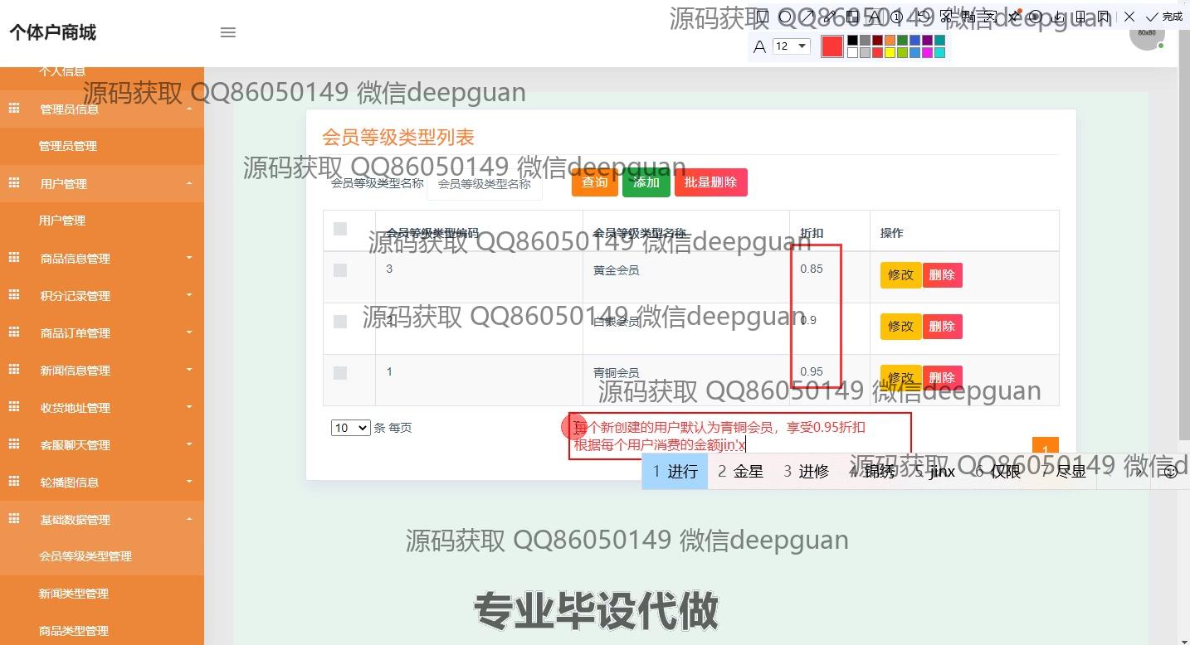Viewport: 1190px width, 645px height.
Task: Expand the 收货地址管理 menu arrow
Action: (189, 407)
